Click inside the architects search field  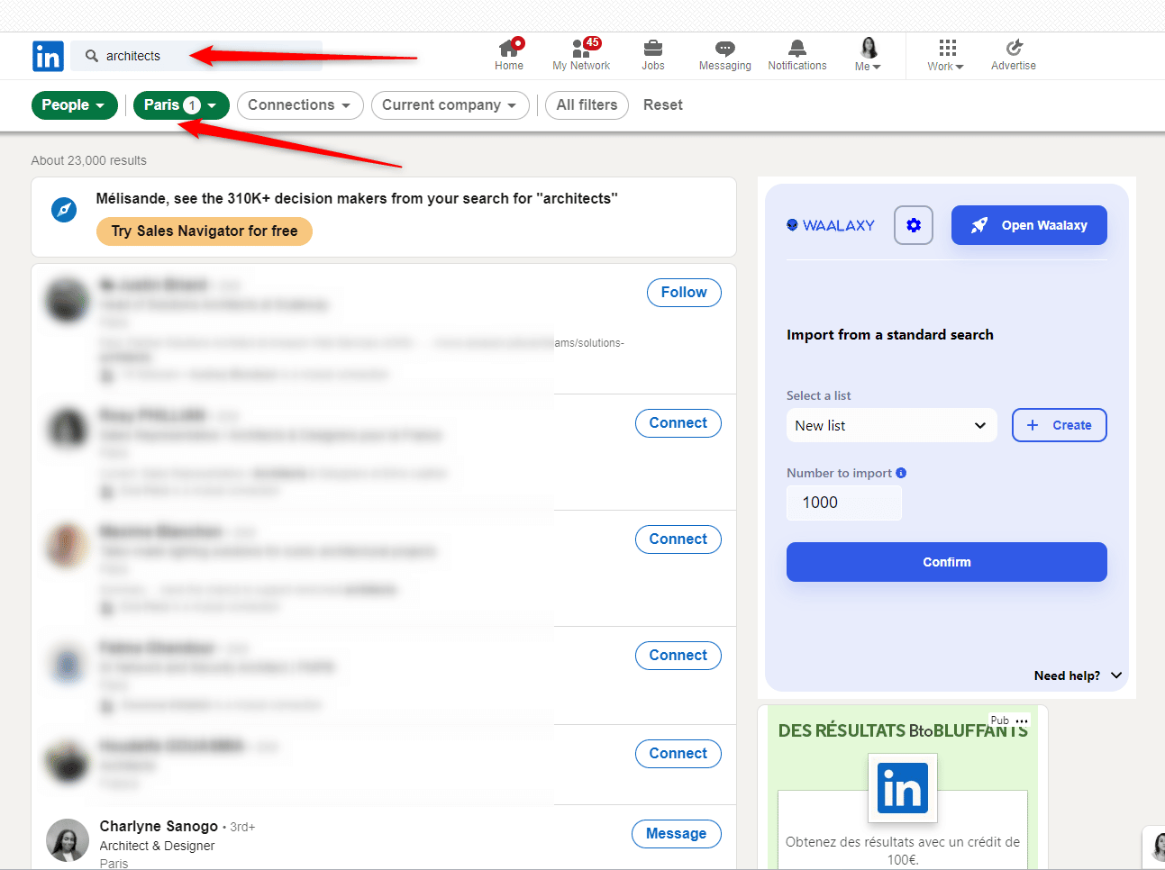pos(196,56)
